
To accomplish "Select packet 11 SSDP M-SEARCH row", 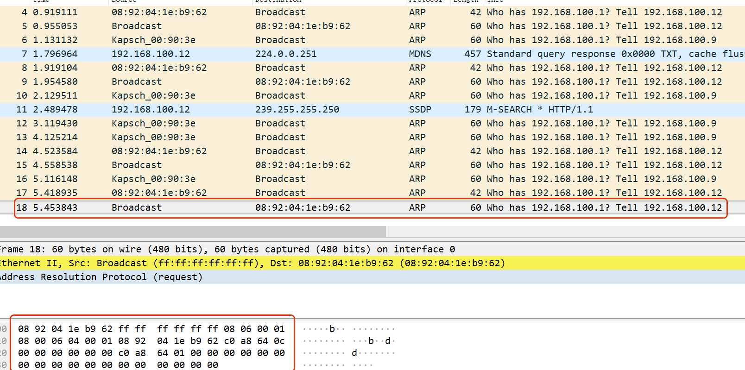I will (372, 110).
